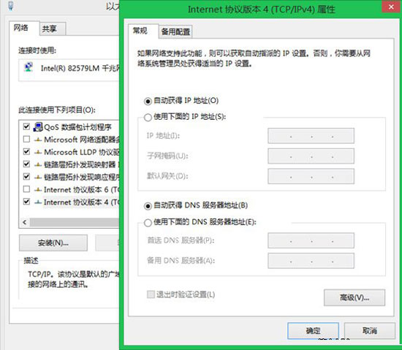This screenshot has height=350, width=402.
Task: Switch to 备用配置 tab
Action: click(x=175, y=31)
